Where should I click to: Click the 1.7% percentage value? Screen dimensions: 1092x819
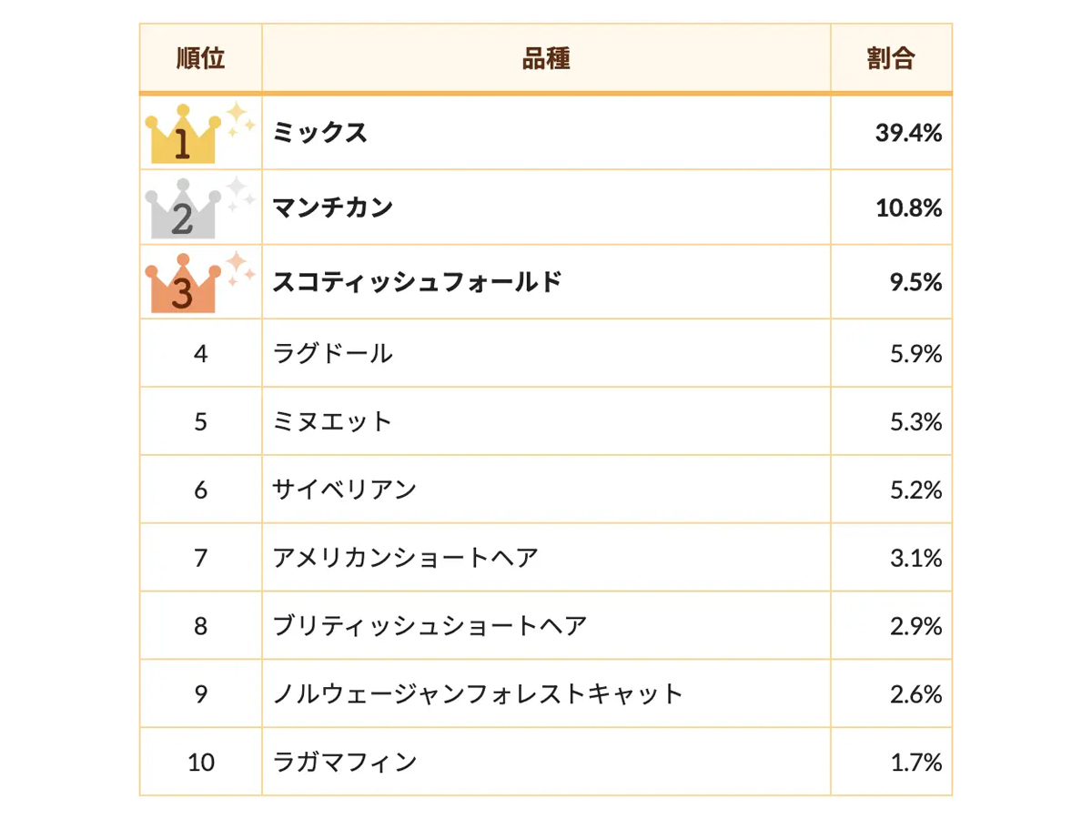pyautogui.click(x=915, y=762)
